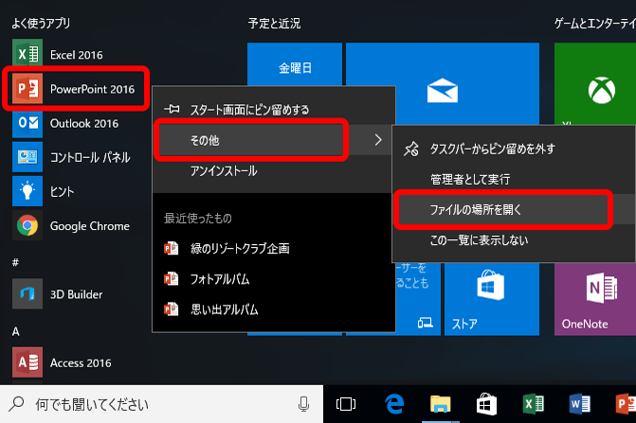Expand the arrow next to その他

pyautogui.click(x=378, y=140)
